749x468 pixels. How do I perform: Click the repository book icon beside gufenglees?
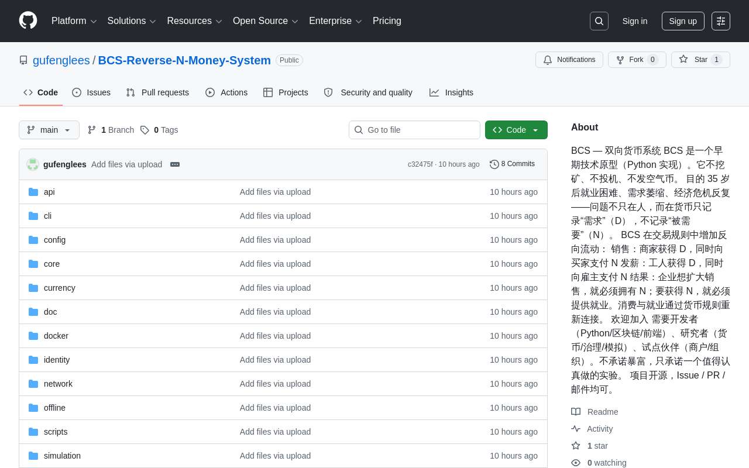(23, 60)
